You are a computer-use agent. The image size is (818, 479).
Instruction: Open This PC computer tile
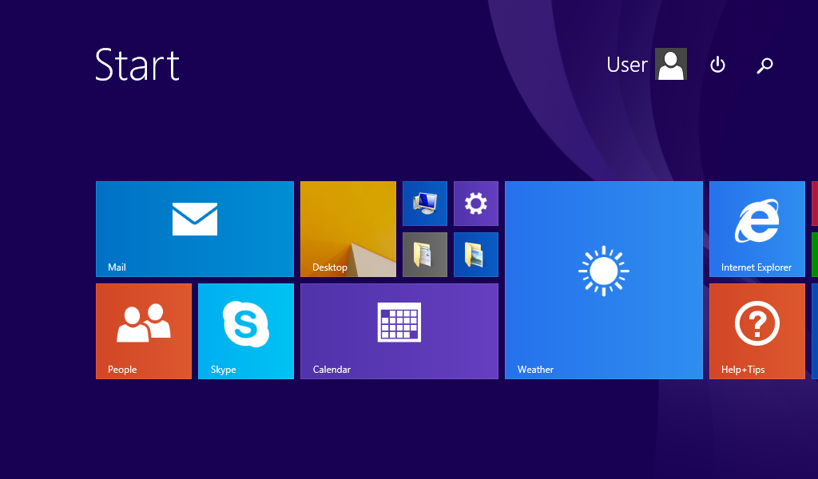coord(425,204)
